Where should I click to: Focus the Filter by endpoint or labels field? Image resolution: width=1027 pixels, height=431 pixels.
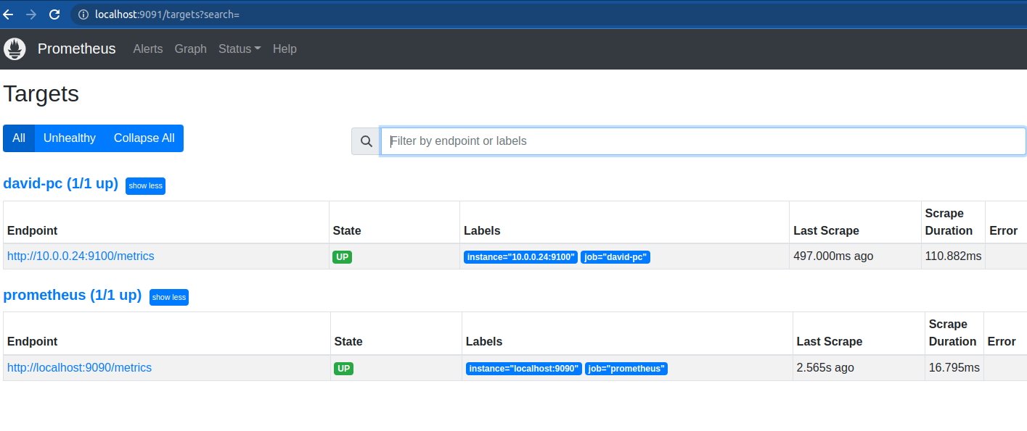703,141
